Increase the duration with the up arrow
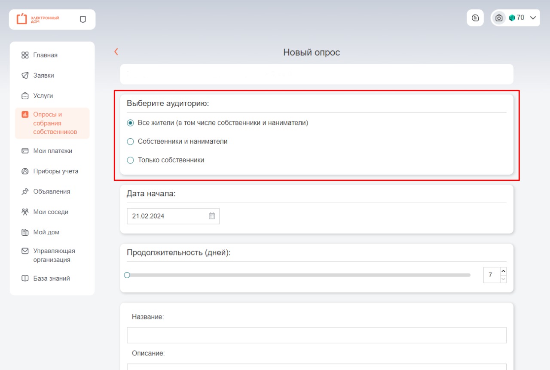The height and width of the screenshot is (370, 550). (x=504, y=271)
